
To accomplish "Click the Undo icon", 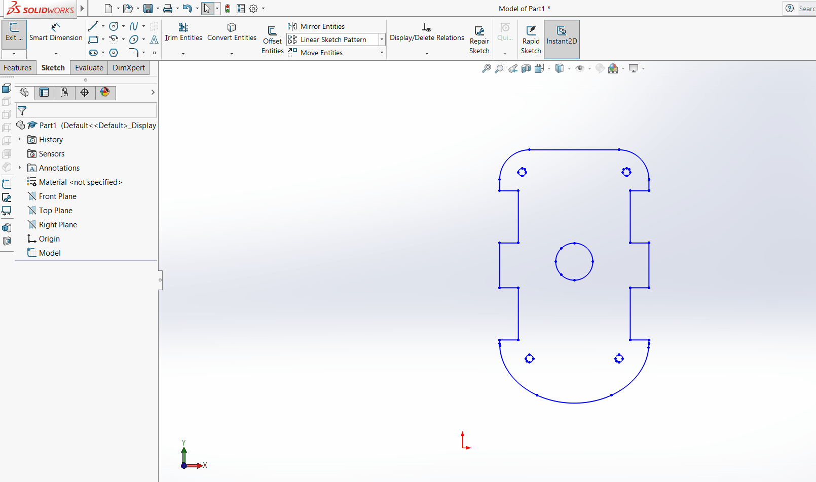I will 188,9.
